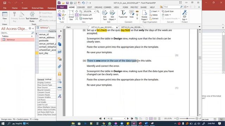Open the PDF Sign dropdown
Screen dimensions: 225x126
point(185,15)
